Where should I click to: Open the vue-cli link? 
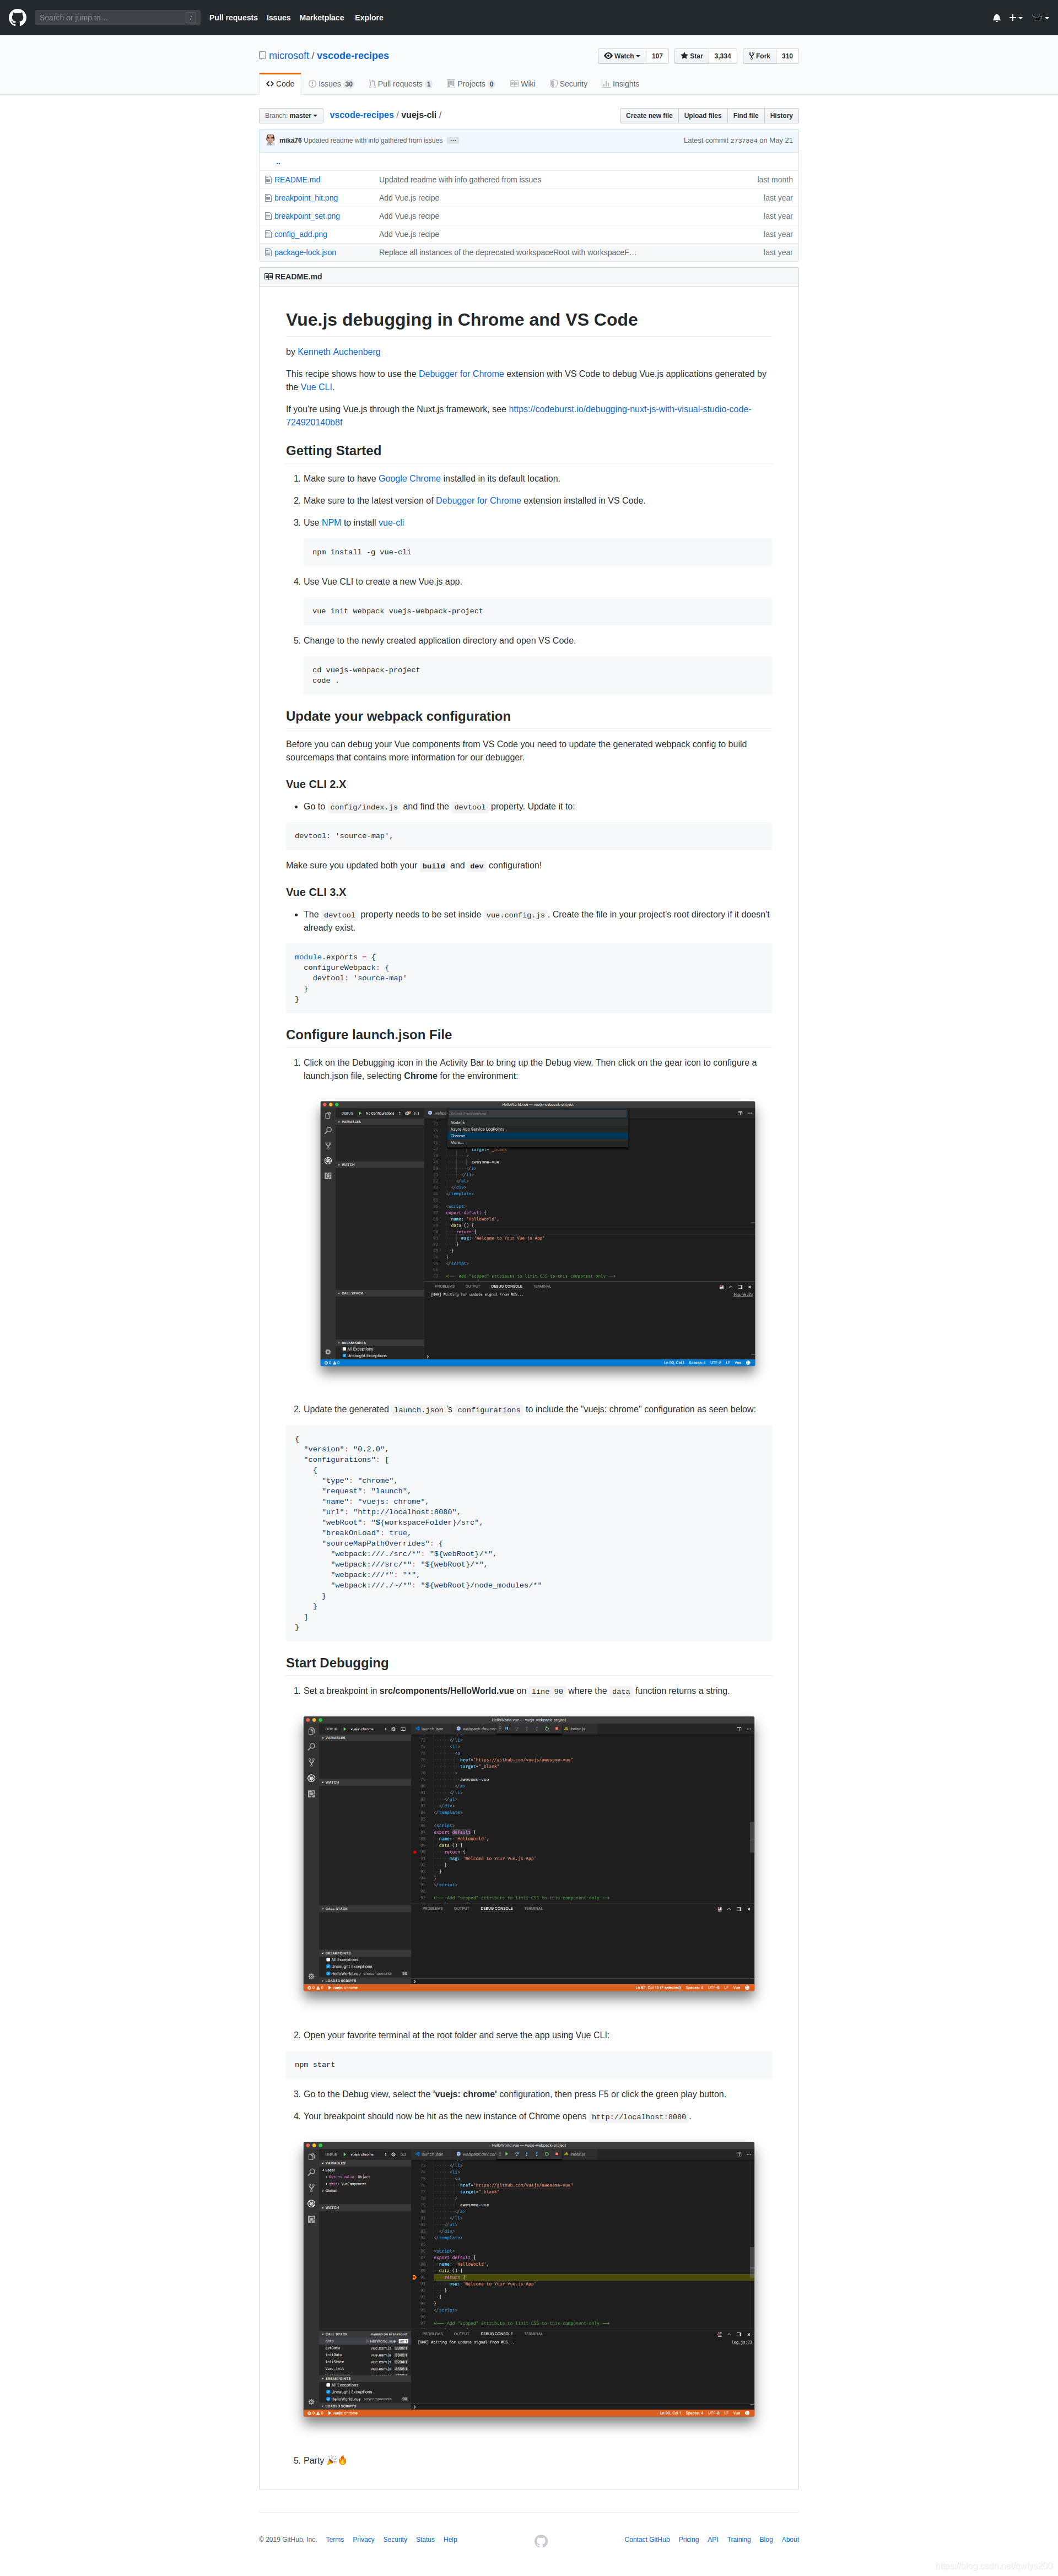pyautogui.click(x=391, y=523)
